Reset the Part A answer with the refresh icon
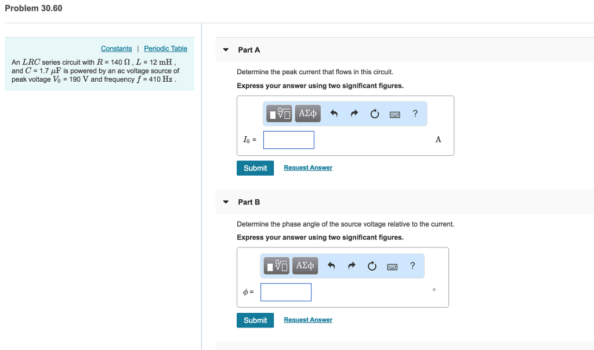The height and width of the screenshot is (350, 594). (x=374, y=113)
